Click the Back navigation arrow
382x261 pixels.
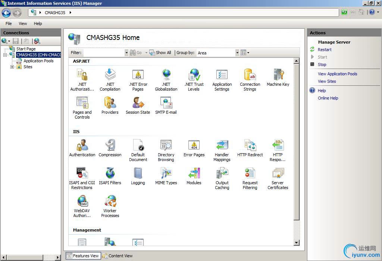pos(6,13)
